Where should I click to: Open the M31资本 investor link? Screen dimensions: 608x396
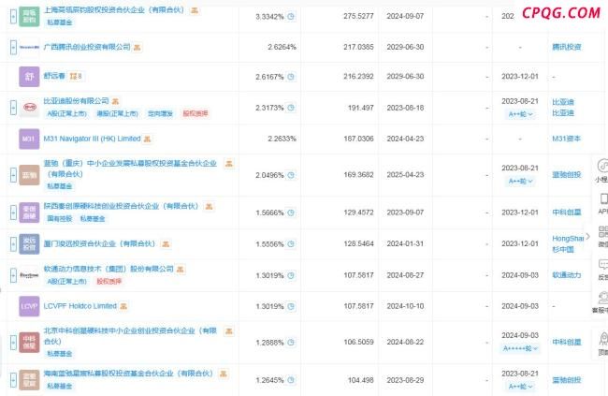pyautogui.click(x=566, y=139)
